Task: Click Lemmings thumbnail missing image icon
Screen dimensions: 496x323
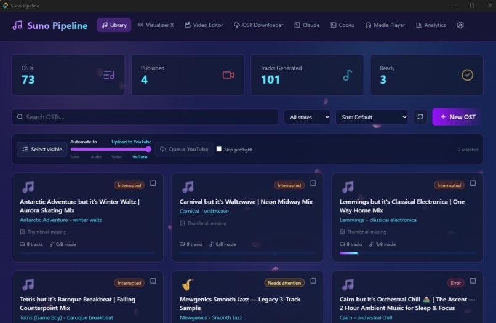Action: click(x=342, y=232)
